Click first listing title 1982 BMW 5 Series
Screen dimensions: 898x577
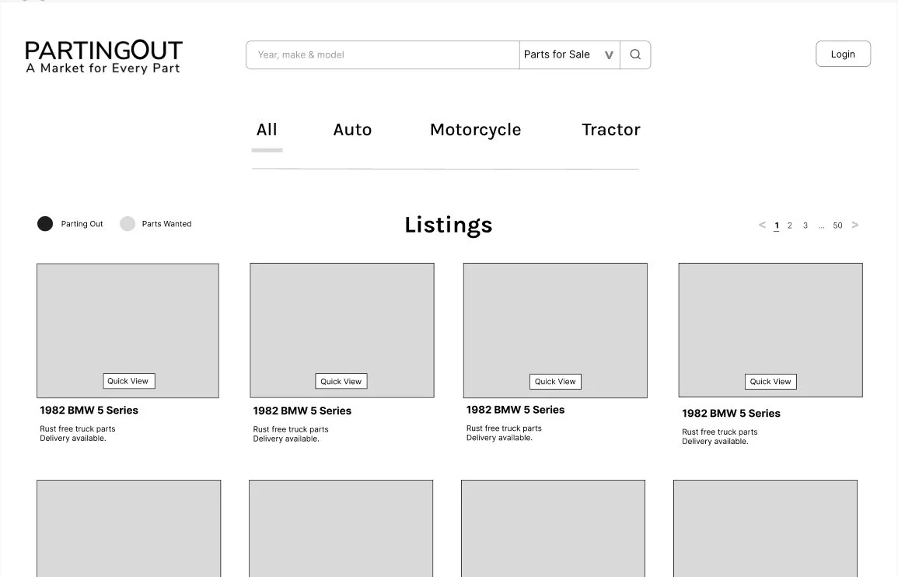[x=89, y=411]
